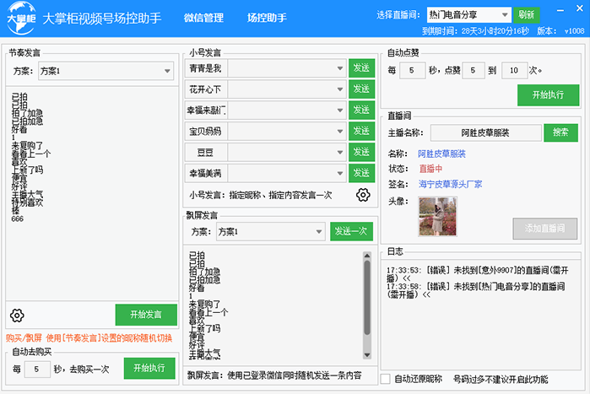Open the 微信管理 menu

pyautogui.click(x=203, y=17)
